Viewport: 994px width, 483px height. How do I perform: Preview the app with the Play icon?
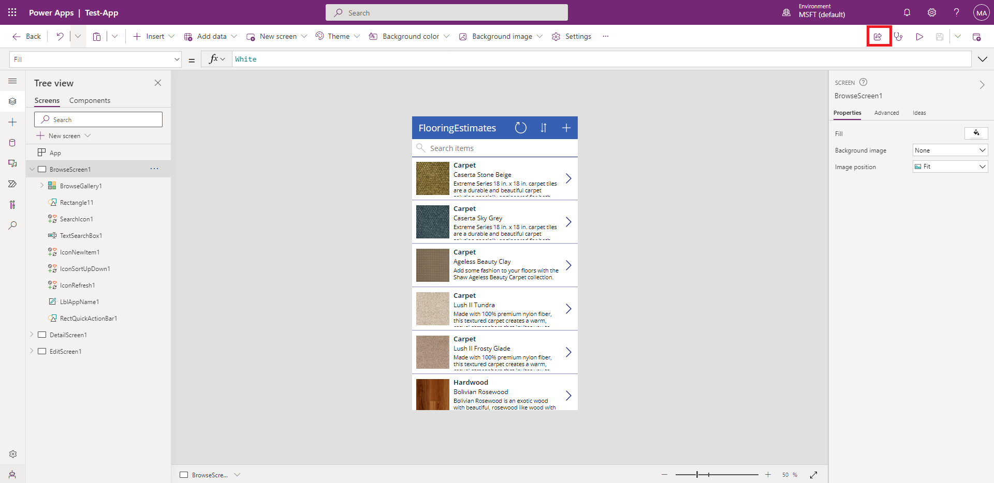point(919,37)
